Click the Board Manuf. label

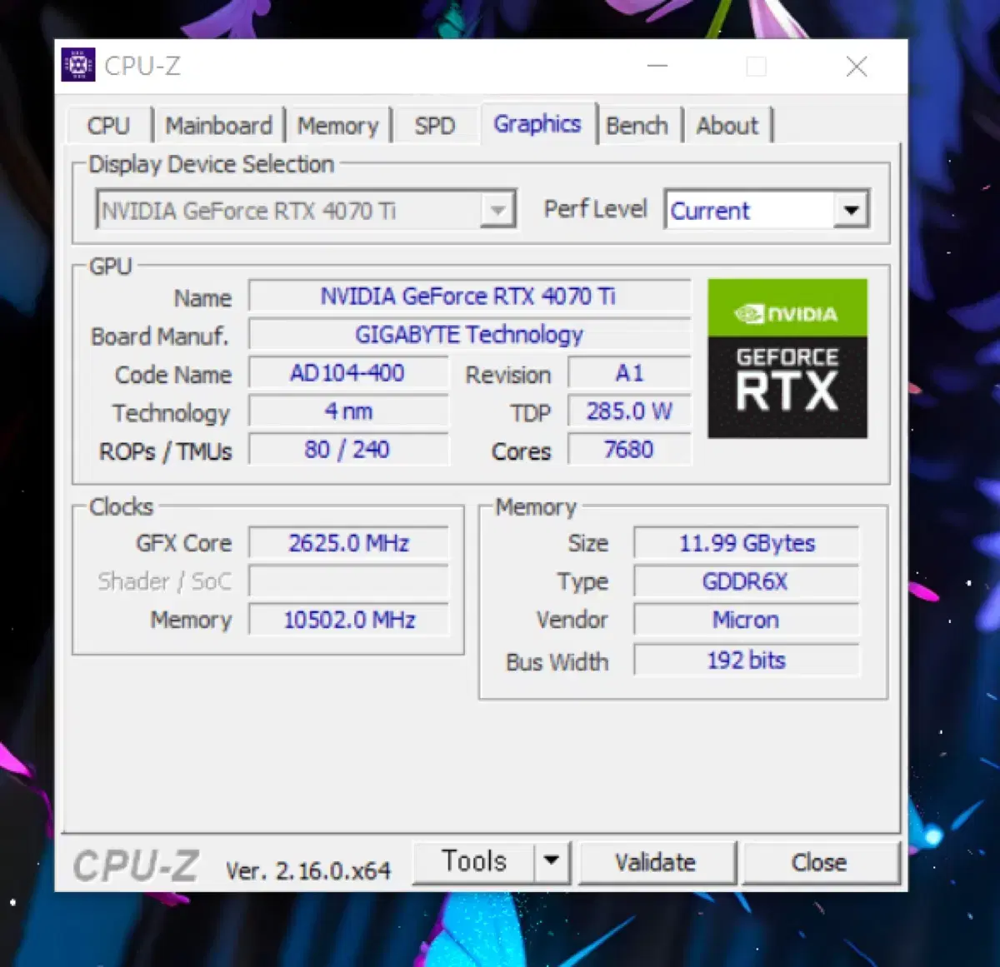point(159,336)
